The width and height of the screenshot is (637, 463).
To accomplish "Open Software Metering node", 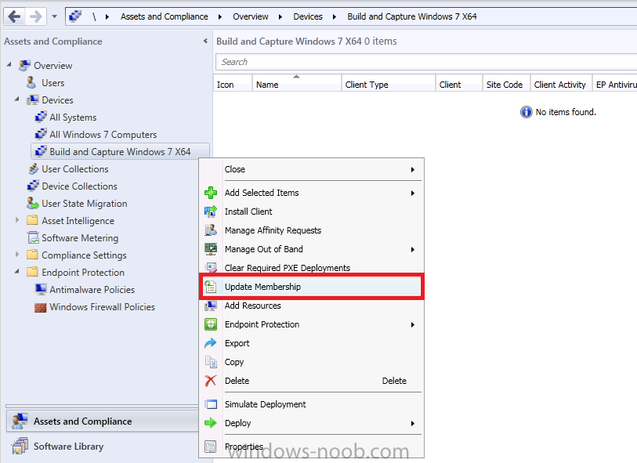I will pyautogui.click(x=80, y=238).
